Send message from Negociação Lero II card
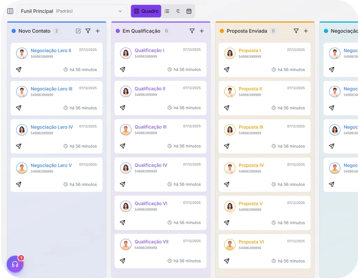This screenshot has width=358, height=278. click(19, 69)
